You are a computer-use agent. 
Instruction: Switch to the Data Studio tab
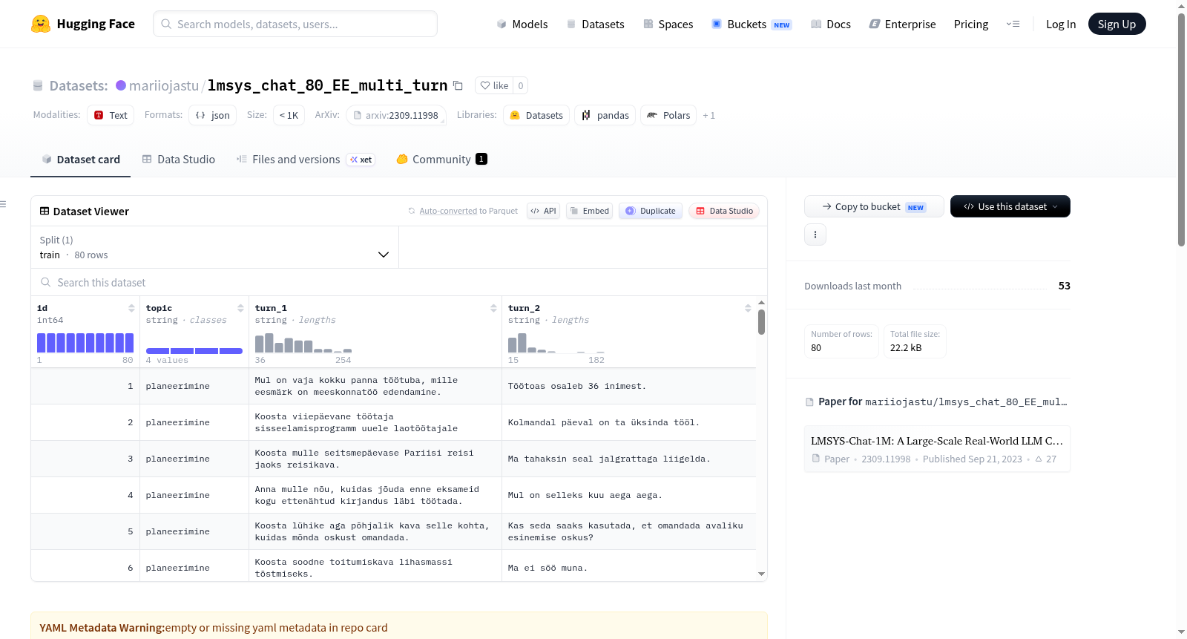point(179,159)
